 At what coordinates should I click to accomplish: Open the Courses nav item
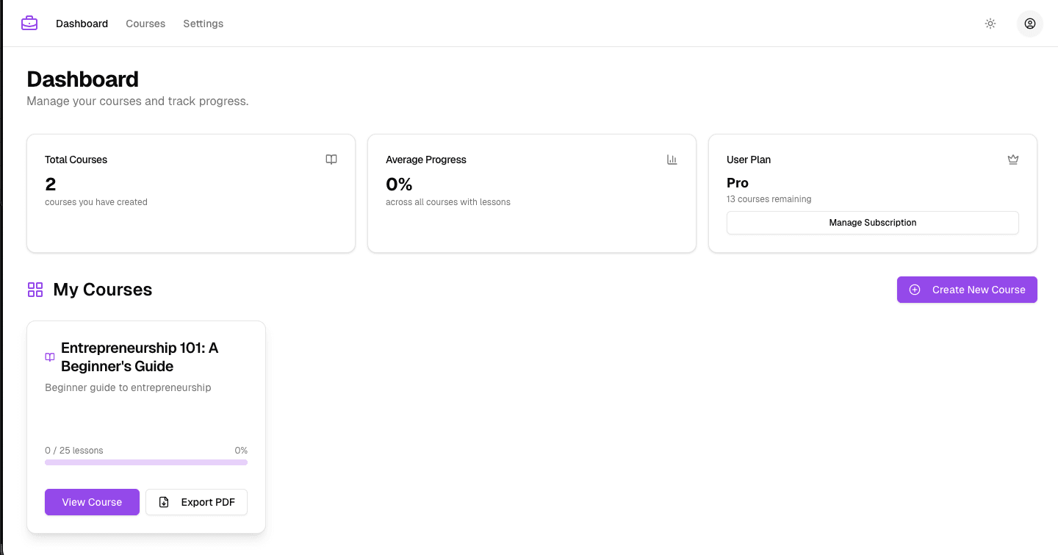click(145, 24)
